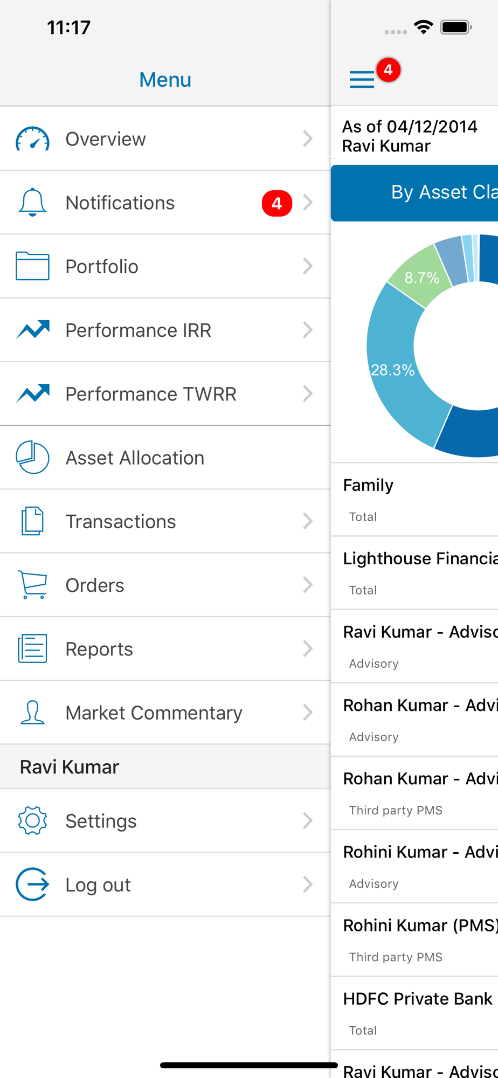Switch to the By Asset Class tab
498x1078 pixels.
coord(414,193)
